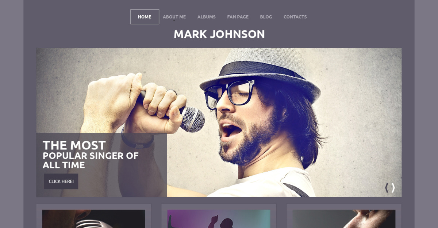The width and height of the screenshot is (438, 228).
Task: Open the concert crowd silhouette thumbnail
Action: coord(219,219)
